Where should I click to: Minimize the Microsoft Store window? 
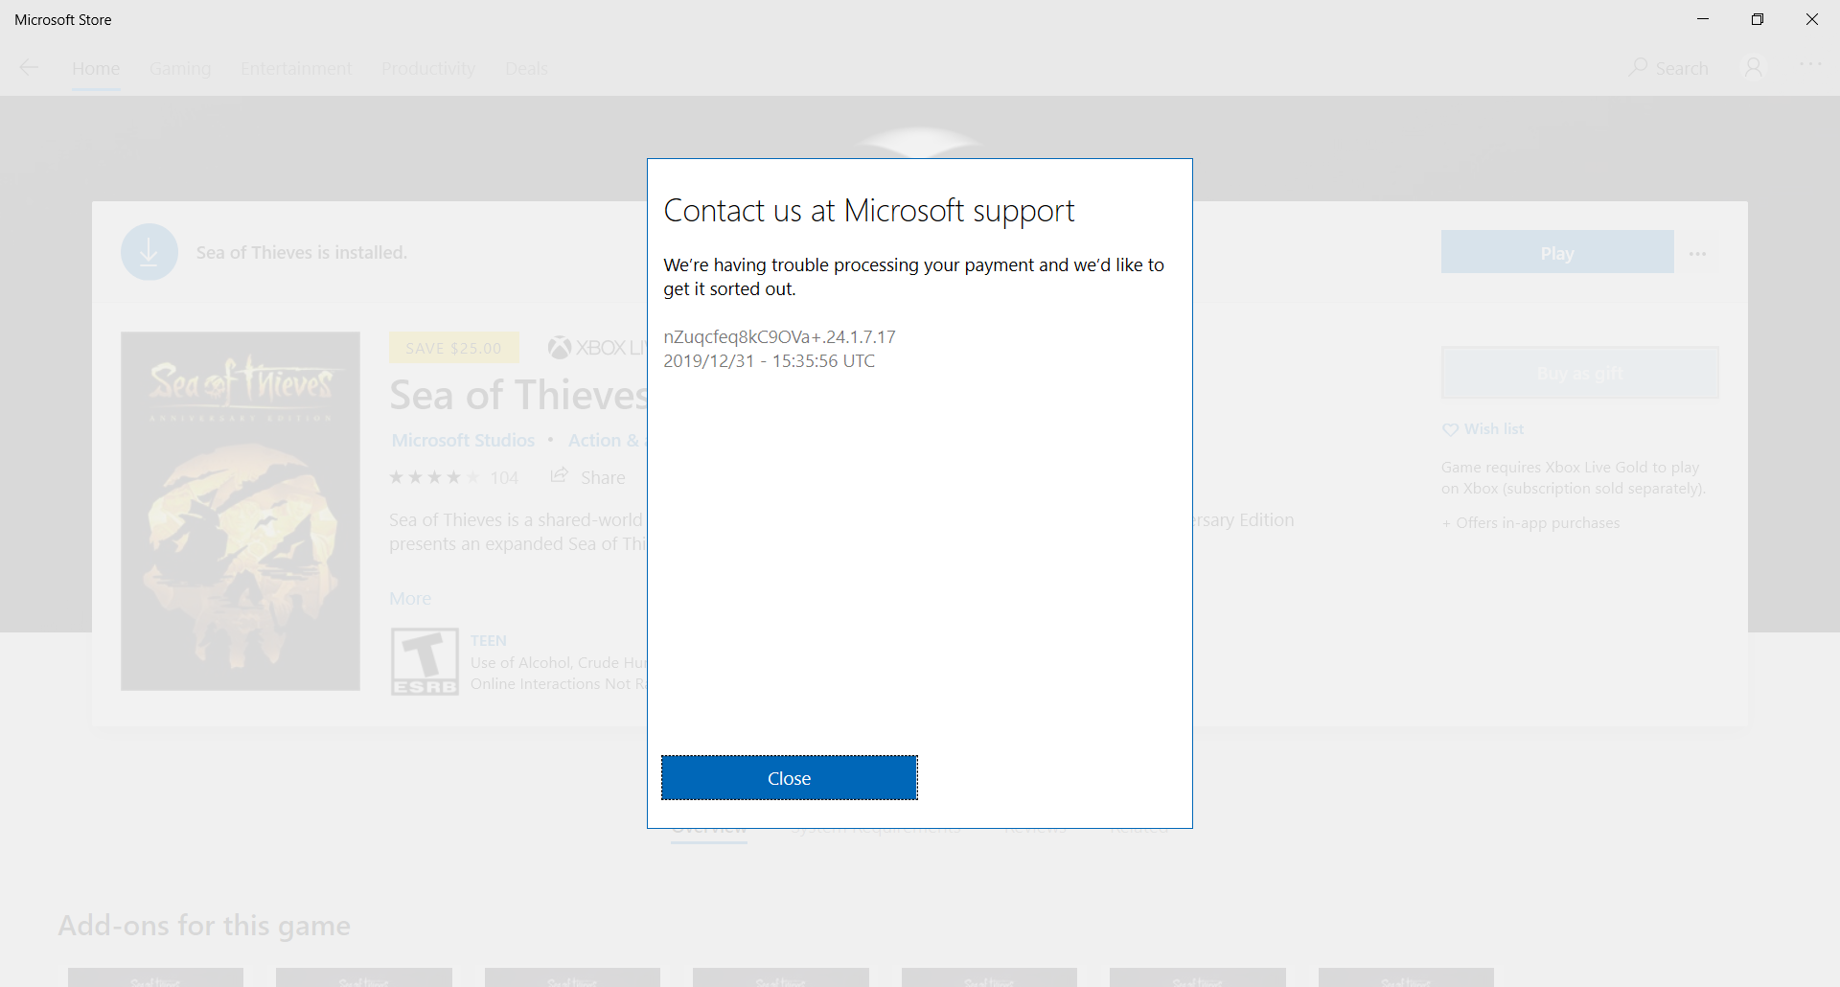[x=1703, y=19]
